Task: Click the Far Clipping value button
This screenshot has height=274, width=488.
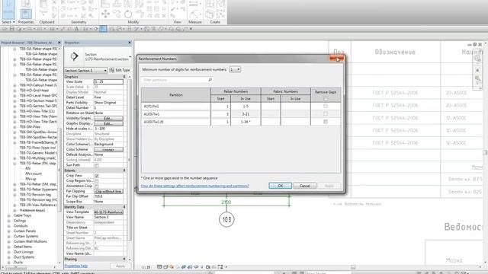Action: (108, 191)
